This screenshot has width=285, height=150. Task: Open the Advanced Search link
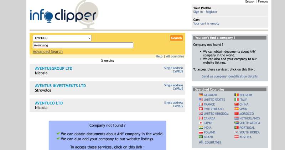[x=48, y=52]
